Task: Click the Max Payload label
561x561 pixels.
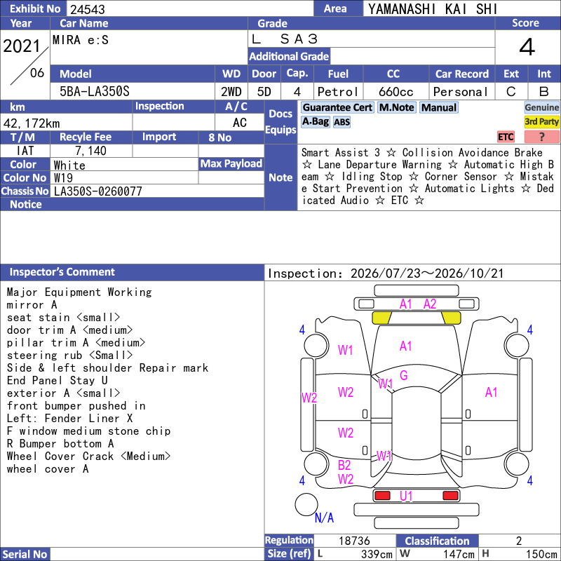Action: tap(231, 163)
